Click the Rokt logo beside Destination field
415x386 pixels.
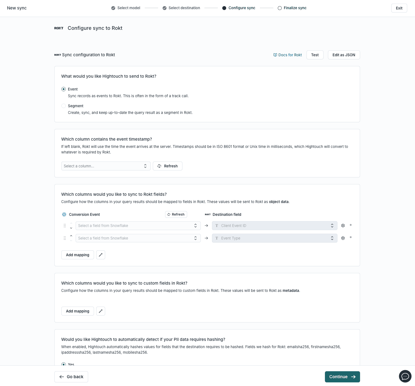click(207, 214)
